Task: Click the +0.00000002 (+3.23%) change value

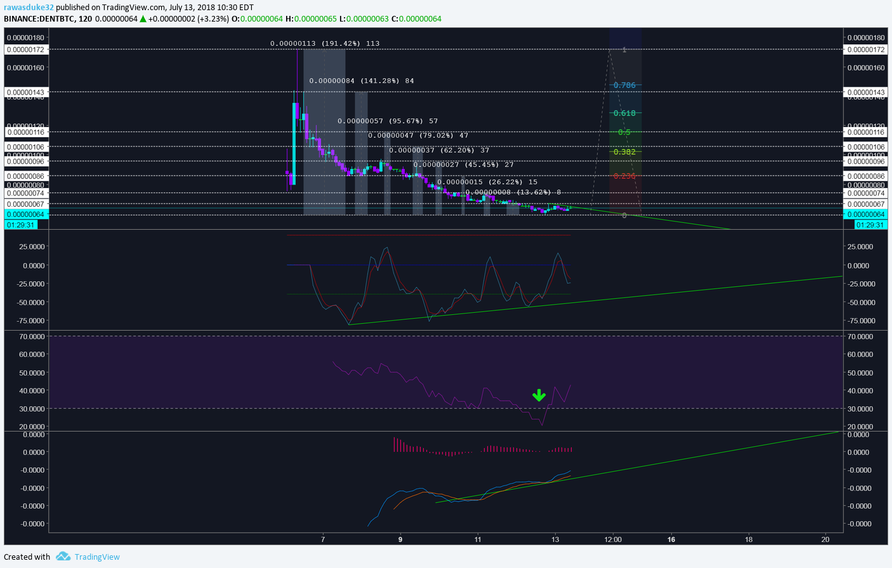Action: [188, 18]
